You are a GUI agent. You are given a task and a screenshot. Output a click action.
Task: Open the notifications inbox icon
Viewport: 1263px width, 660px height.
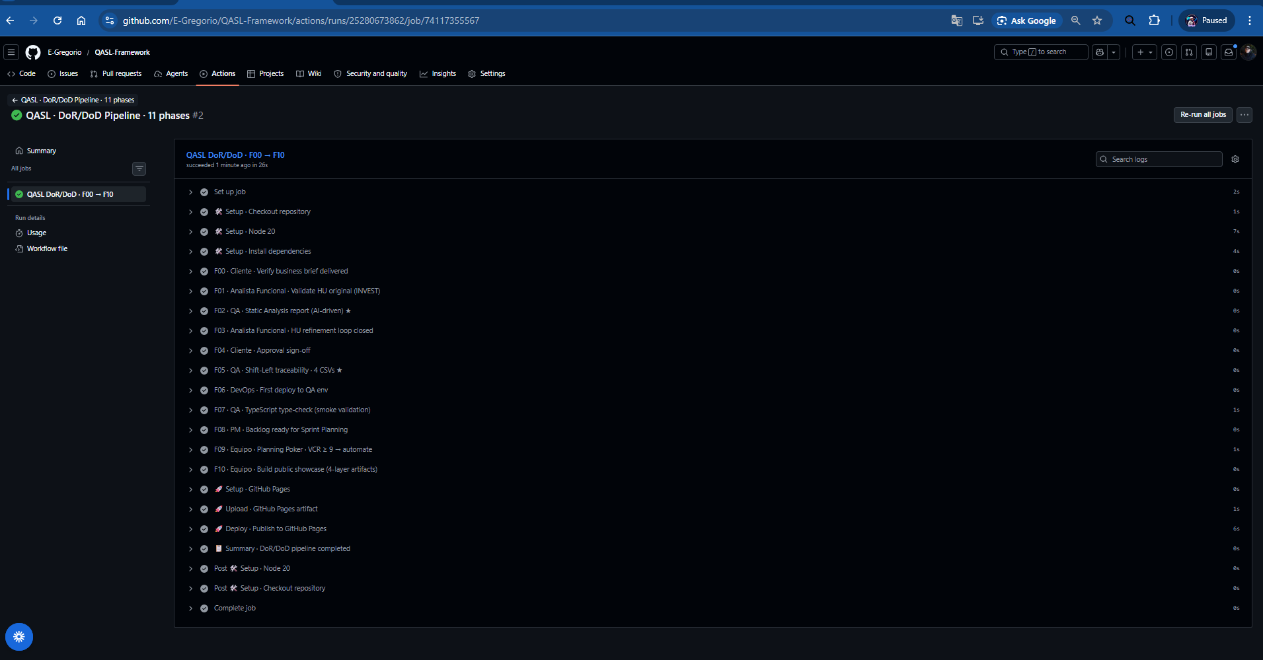click(1229, 52)
